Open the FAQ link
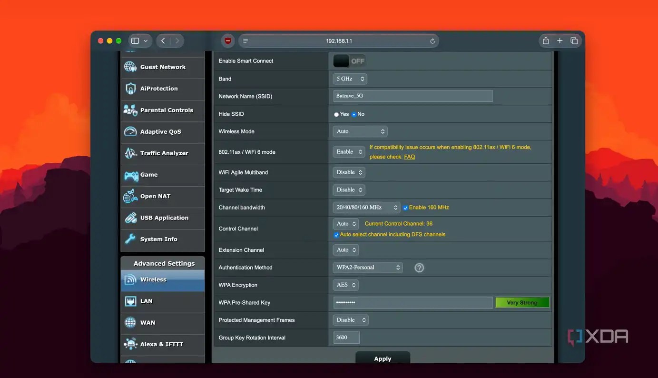This screenshot has height=378, width=658. click(x=409, y=157)
